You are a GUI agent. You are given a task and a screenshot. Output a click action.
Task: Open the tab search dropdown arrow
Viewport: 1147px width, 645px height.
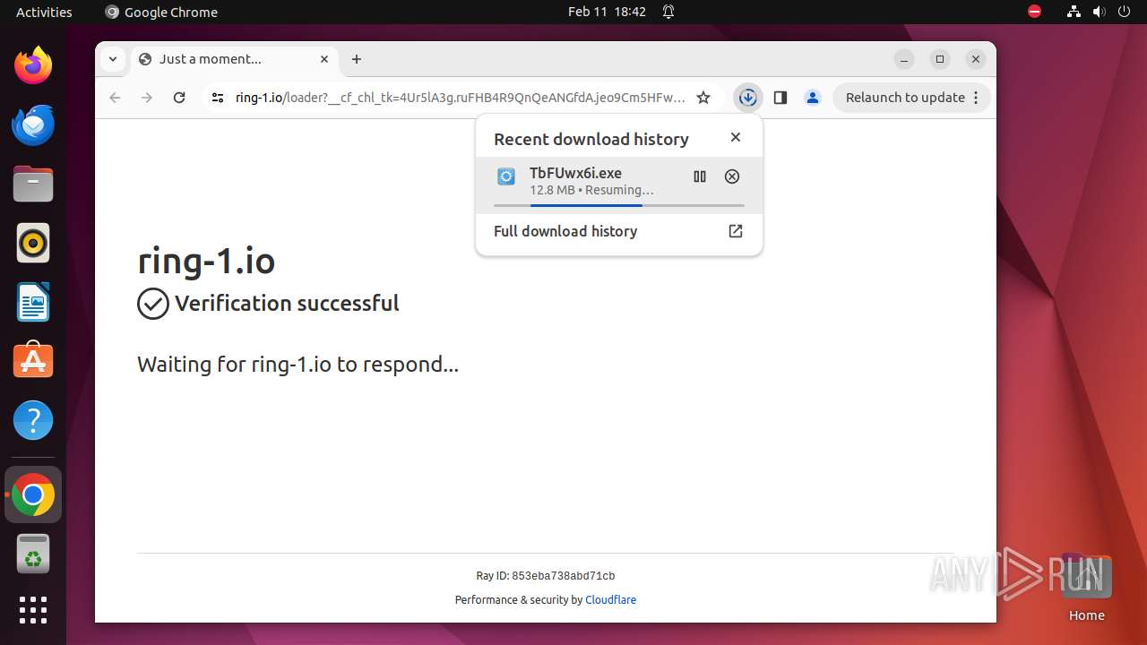click(113, 59)
